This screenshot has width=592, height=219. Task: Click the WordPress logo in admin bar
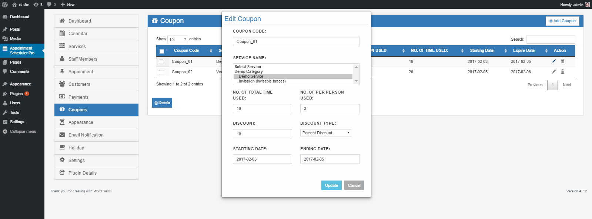(5, 4)
